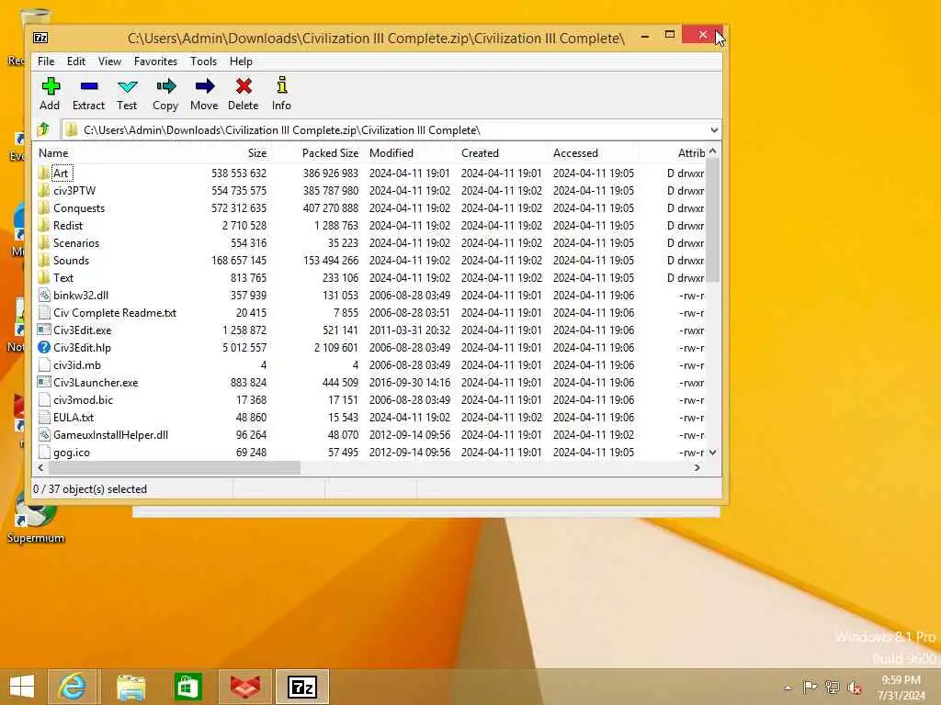Click the Art size value 538 553 632

(238, 173)
